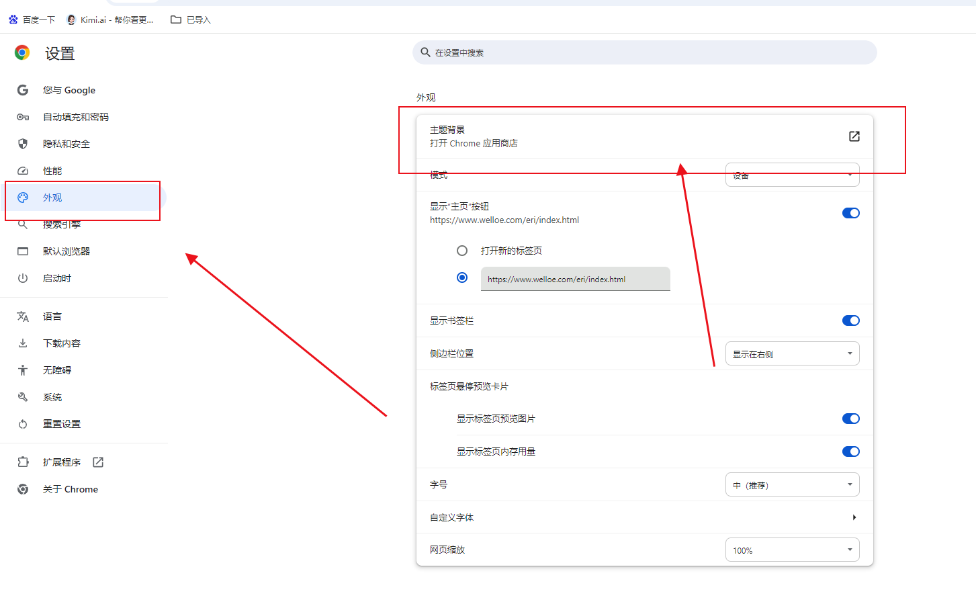
Task: Open the 字号 dropdown showing 中 (推荐)
Action: coord(793,484)
